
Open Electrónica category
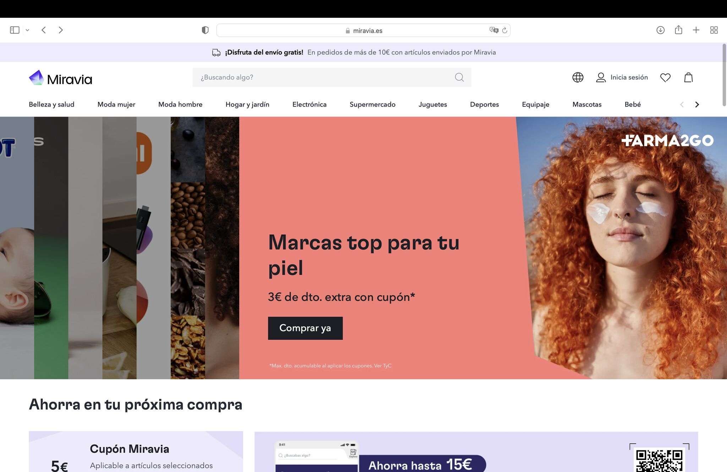pos(310,104)
